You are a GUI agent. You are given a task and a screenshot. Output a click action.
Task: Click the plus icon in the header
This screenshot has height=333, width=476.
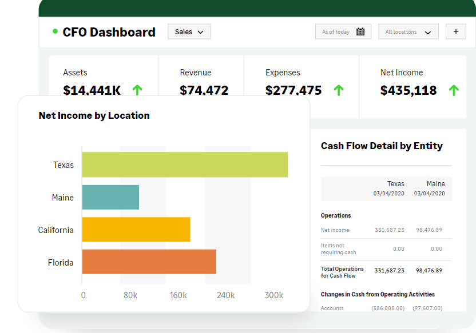coord(455,31)
